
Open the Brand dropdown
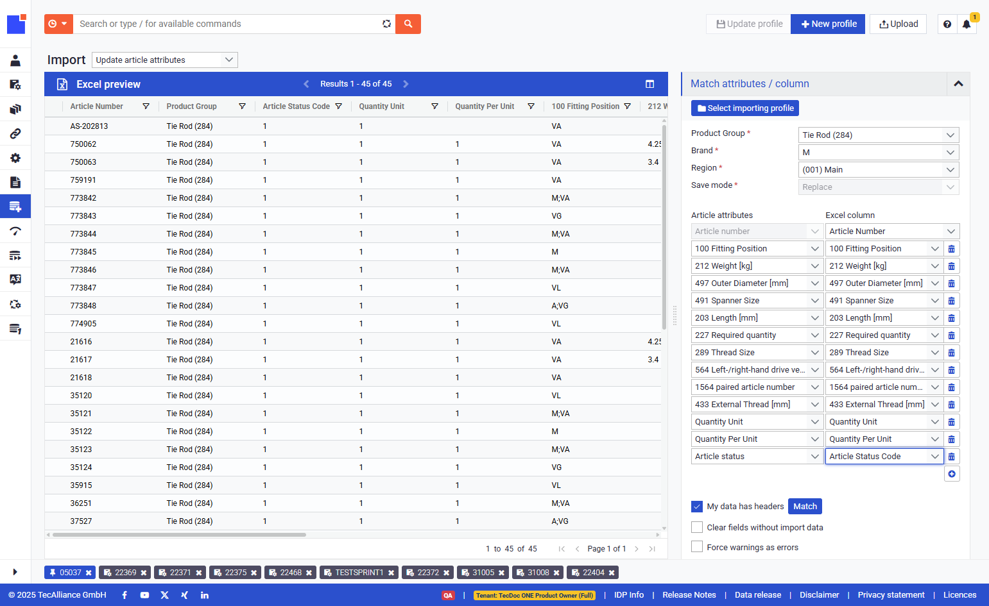coord(879,153)
